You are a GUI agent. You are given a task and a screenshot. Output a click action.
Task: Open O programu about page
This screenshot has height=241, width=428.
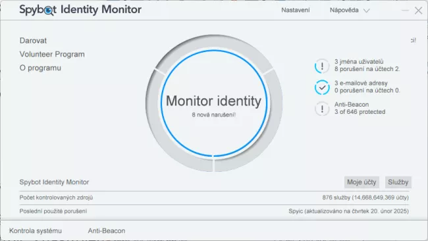pyautogui.click(x=40, y=68)
